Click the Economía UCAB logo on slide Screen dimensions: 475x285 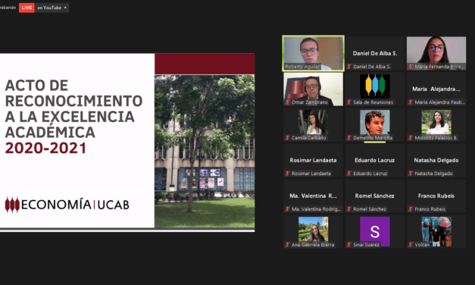point(67,205)
